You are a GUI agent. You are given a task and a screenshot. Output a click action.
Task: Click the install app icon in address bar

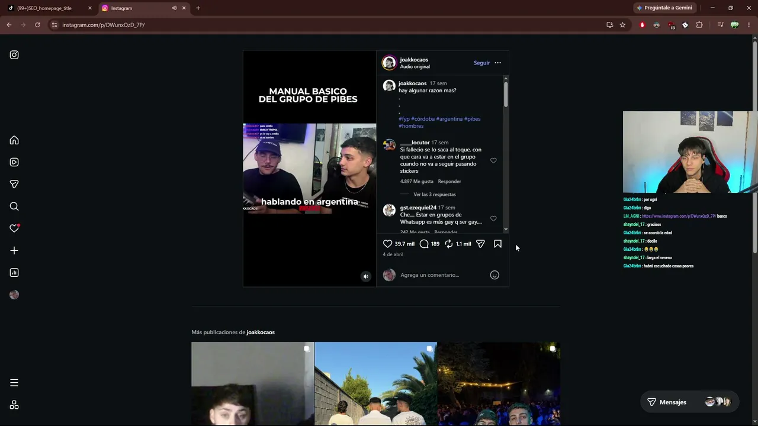tap(609, 25)
